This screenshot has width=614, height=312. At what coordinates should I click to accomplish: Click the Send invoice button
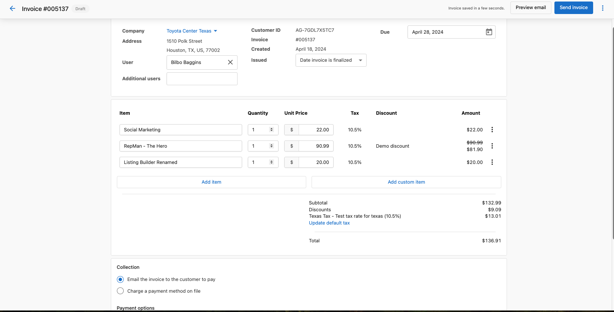[573, 8]
